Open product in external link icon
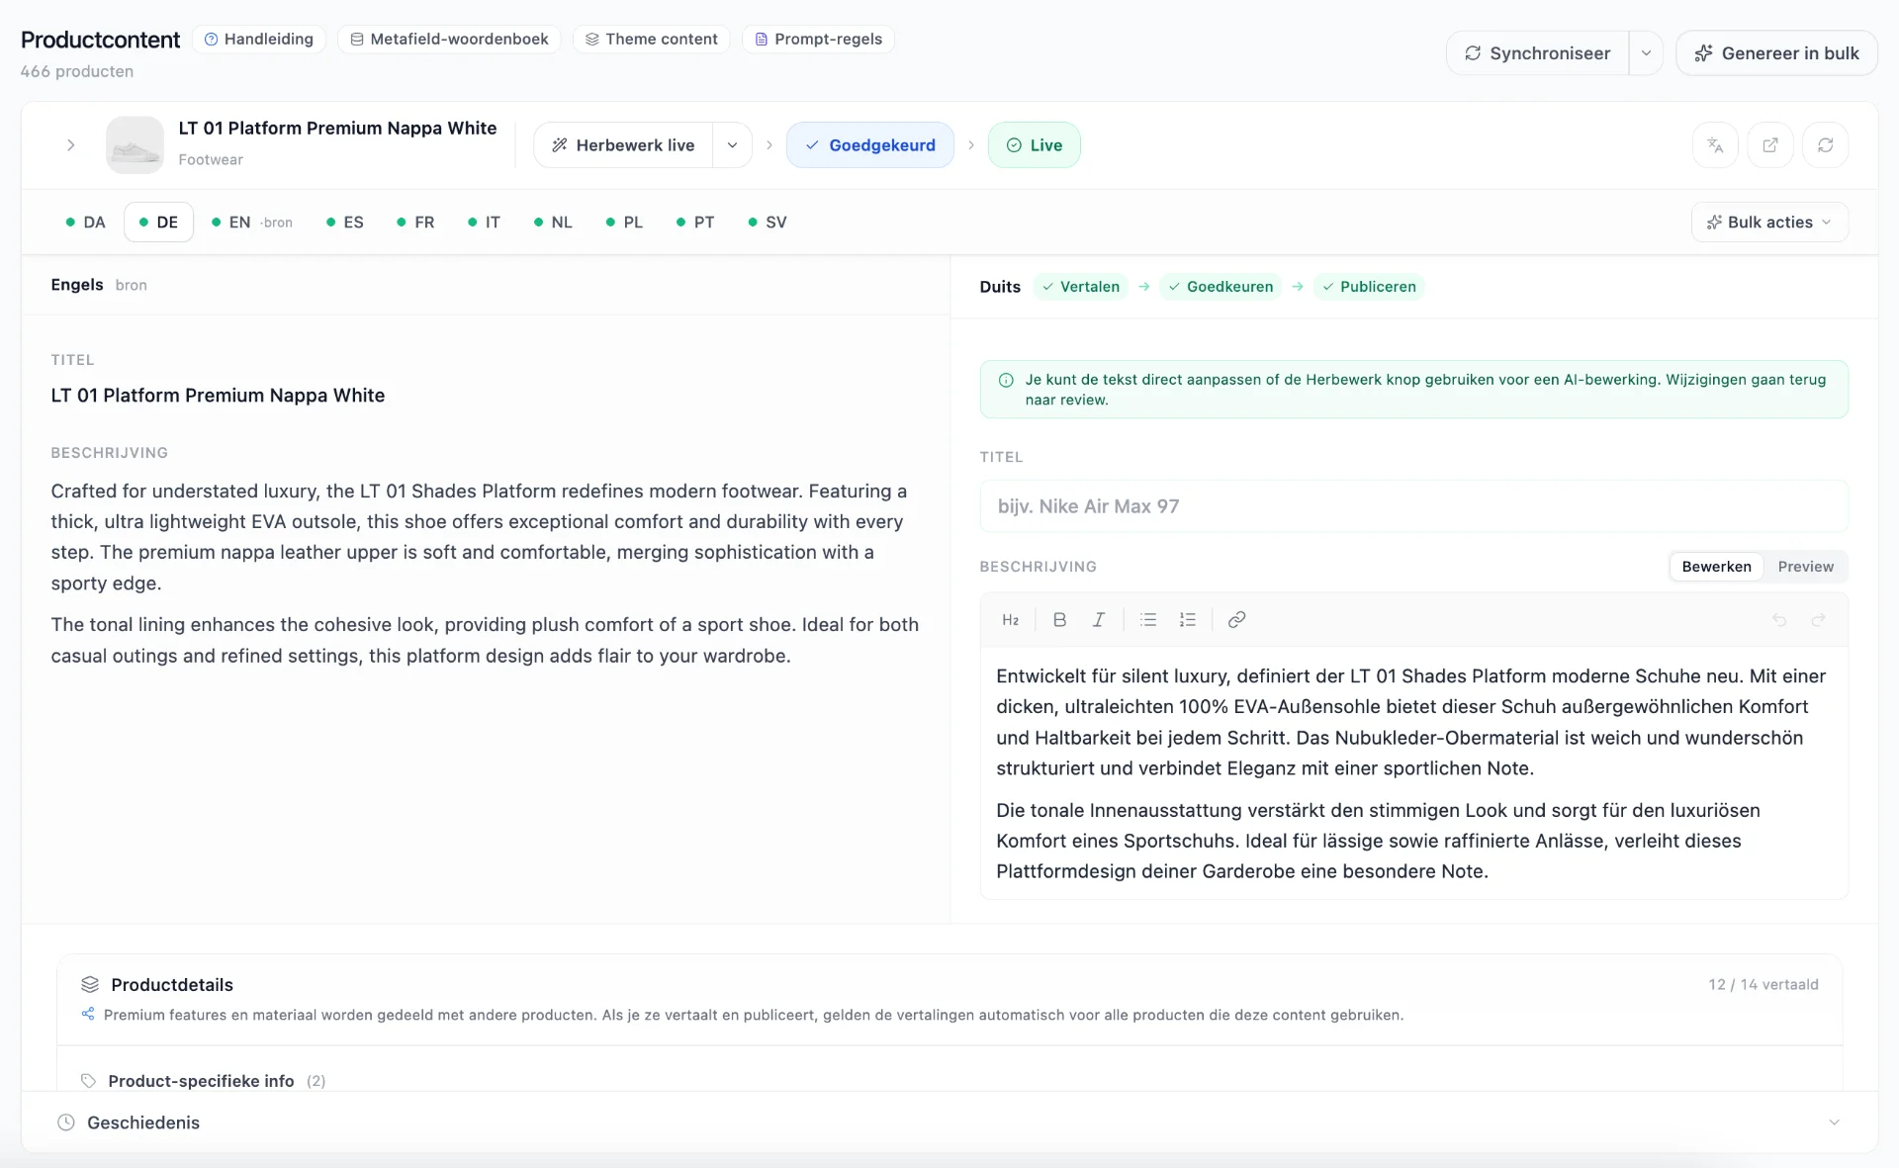 point(1770,145)
